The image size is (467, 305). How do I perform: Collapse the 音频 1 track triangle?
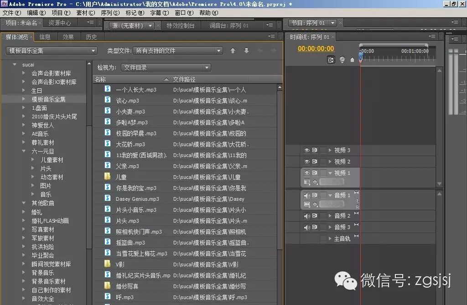[330, 195]
